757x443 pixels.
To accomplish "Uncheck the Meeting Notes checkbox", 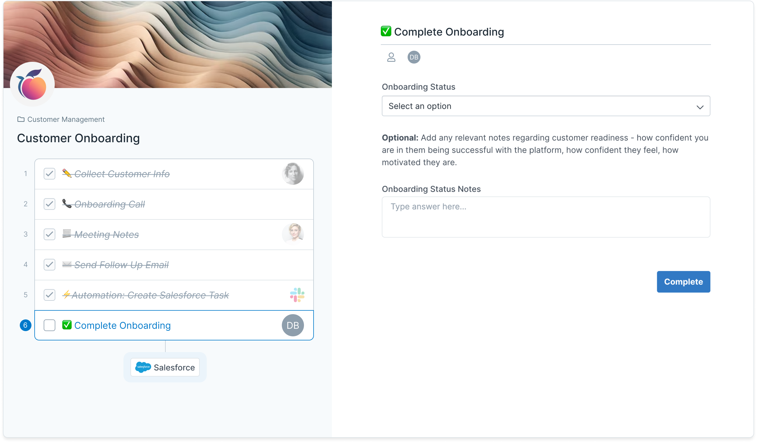I will pyautogui.click(x=49, y=234).
